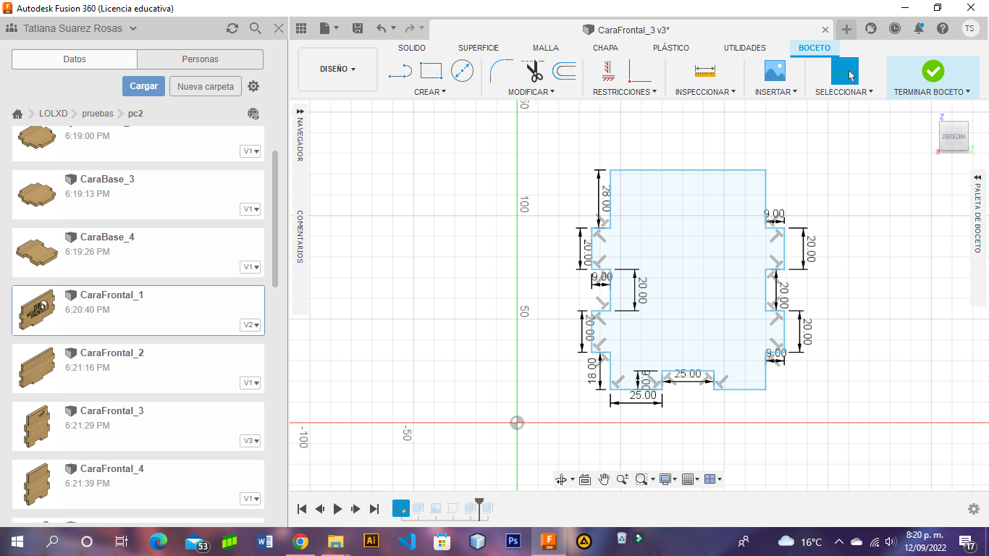This screenshot has width=989, height=556.
Task: Open grid and snaps dropdown
Action: point(690,479)
